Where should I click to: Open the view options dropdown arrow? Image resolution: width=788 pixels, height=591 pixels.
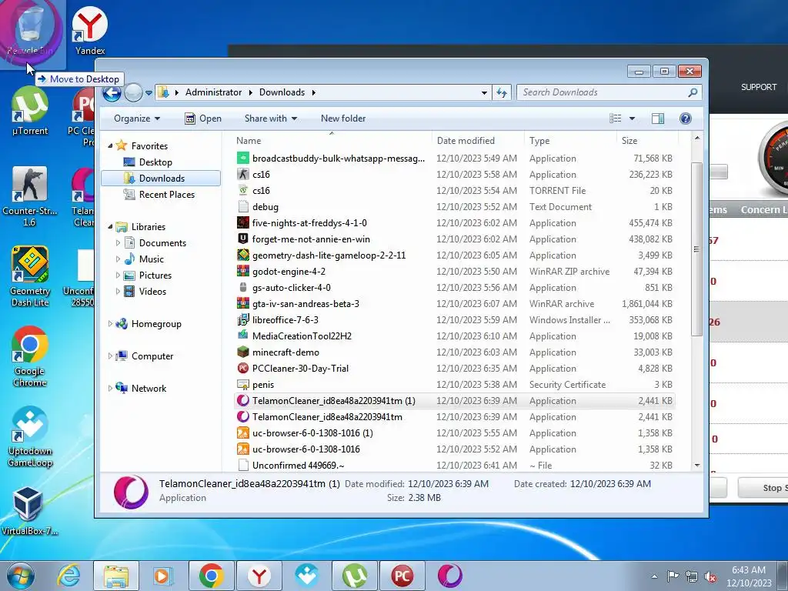pyautogui.click(x=633, y=119)
